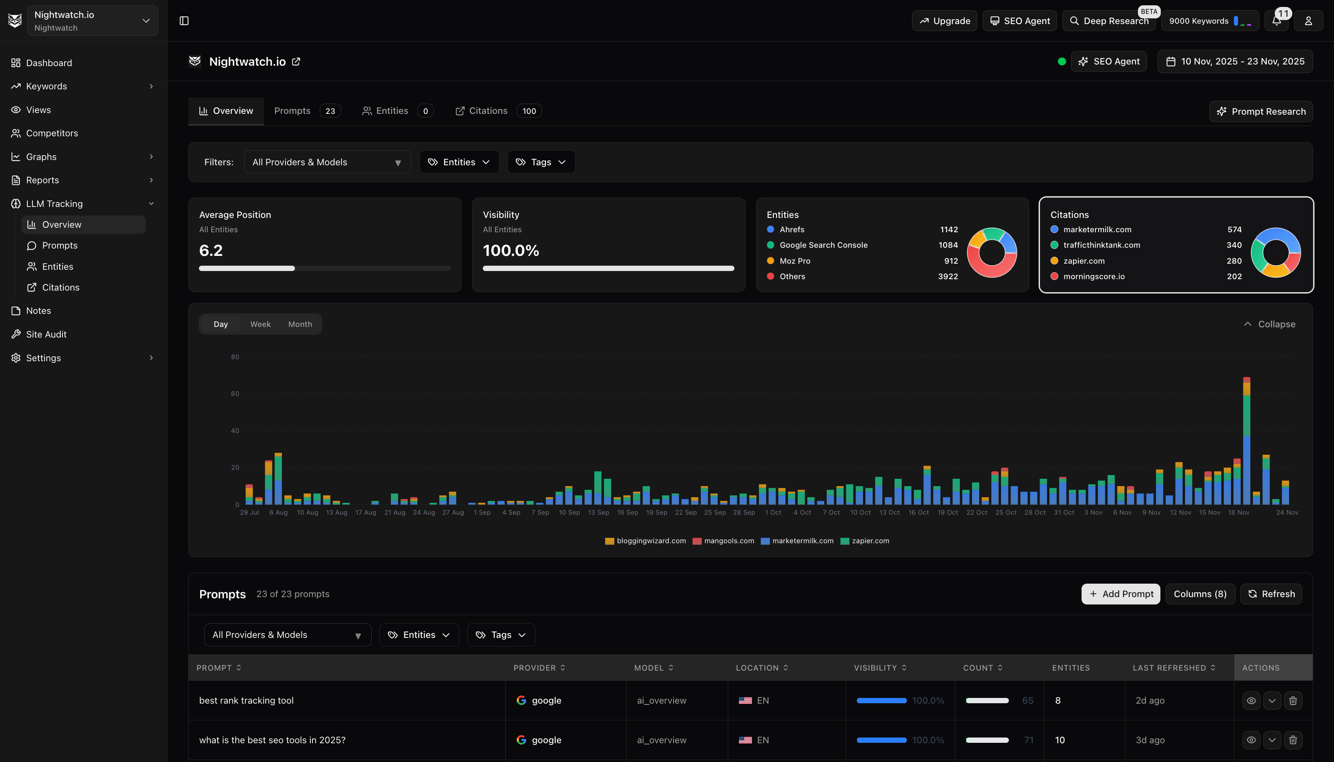Image resolution: width=1334 pixels, height=762 pixels.
Task: View the 'best seo tools in 2025' eye icon
Action: click(x=1251, y=740)
